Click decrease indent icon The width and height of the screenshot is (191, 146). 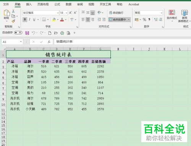pos(99,19)
